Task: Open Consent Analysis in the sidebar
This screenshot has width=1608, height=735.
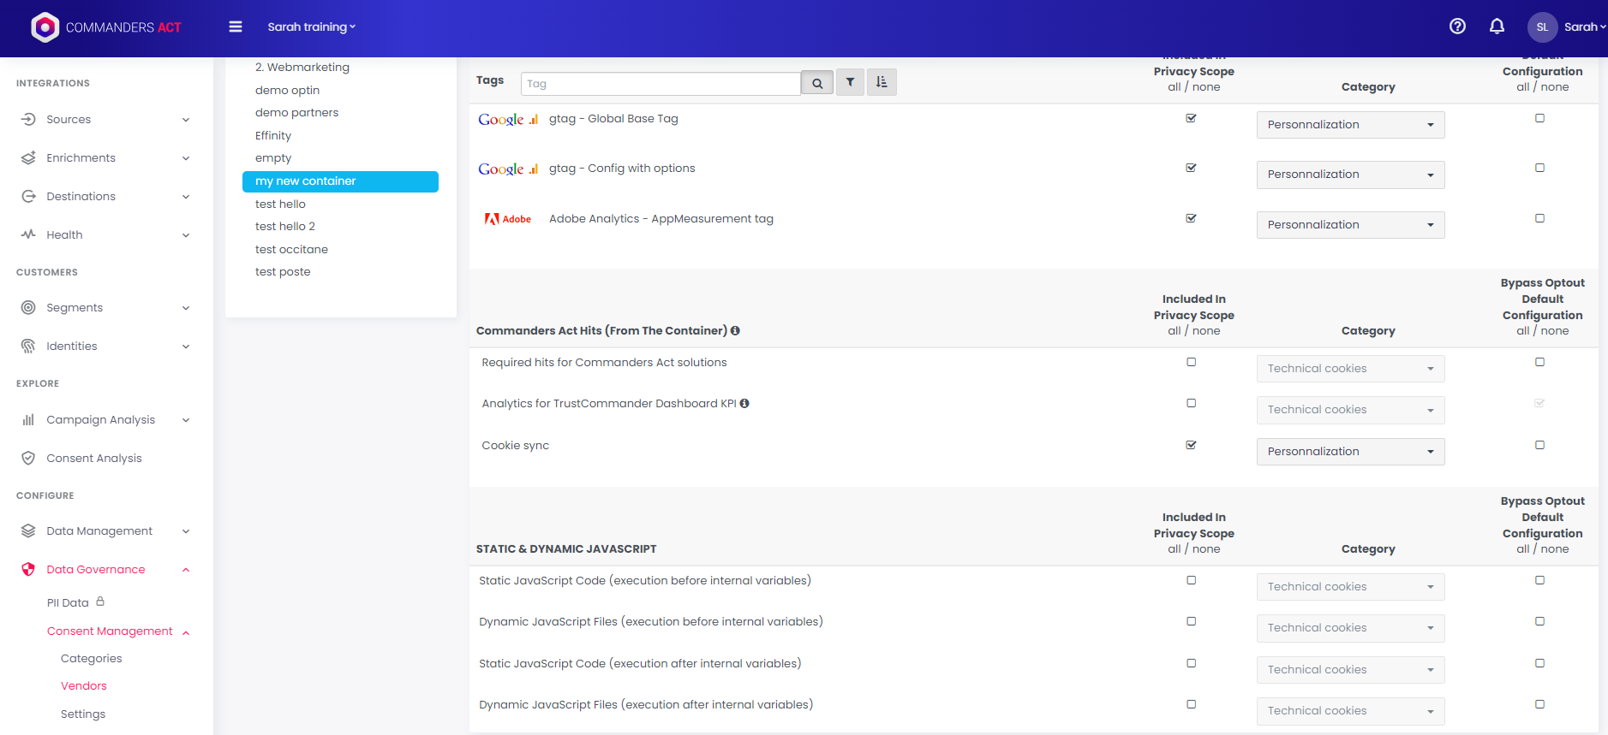Action: point(94,459)
